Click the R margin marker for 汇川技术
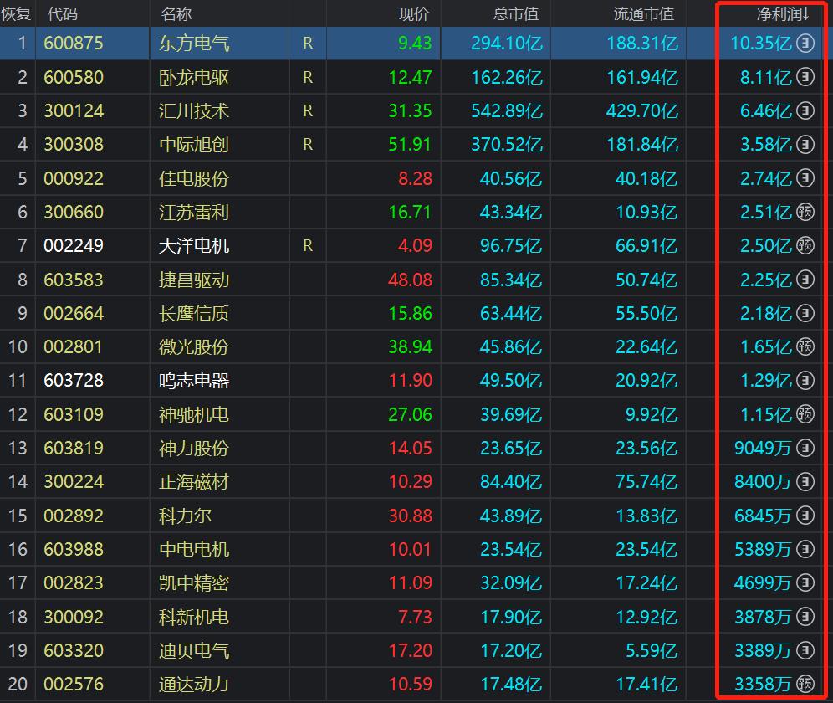Image resolution: width=833 pixels, height=703 pixels. [x=308, y=110]
